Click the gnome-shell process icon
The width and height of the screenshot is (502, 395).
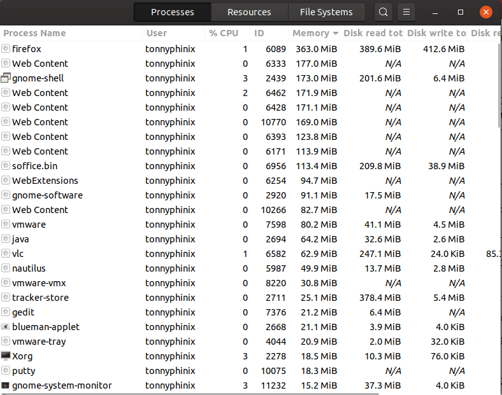click(x=6, y=78)
